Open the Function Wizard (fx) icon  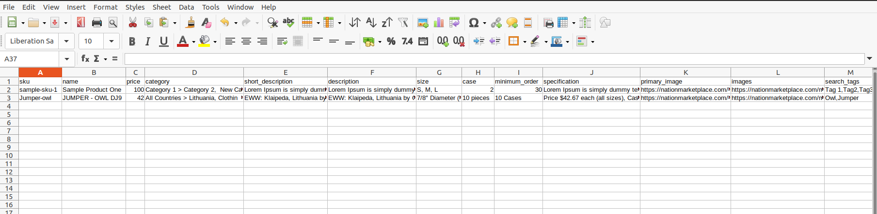(x=85, y=58)
